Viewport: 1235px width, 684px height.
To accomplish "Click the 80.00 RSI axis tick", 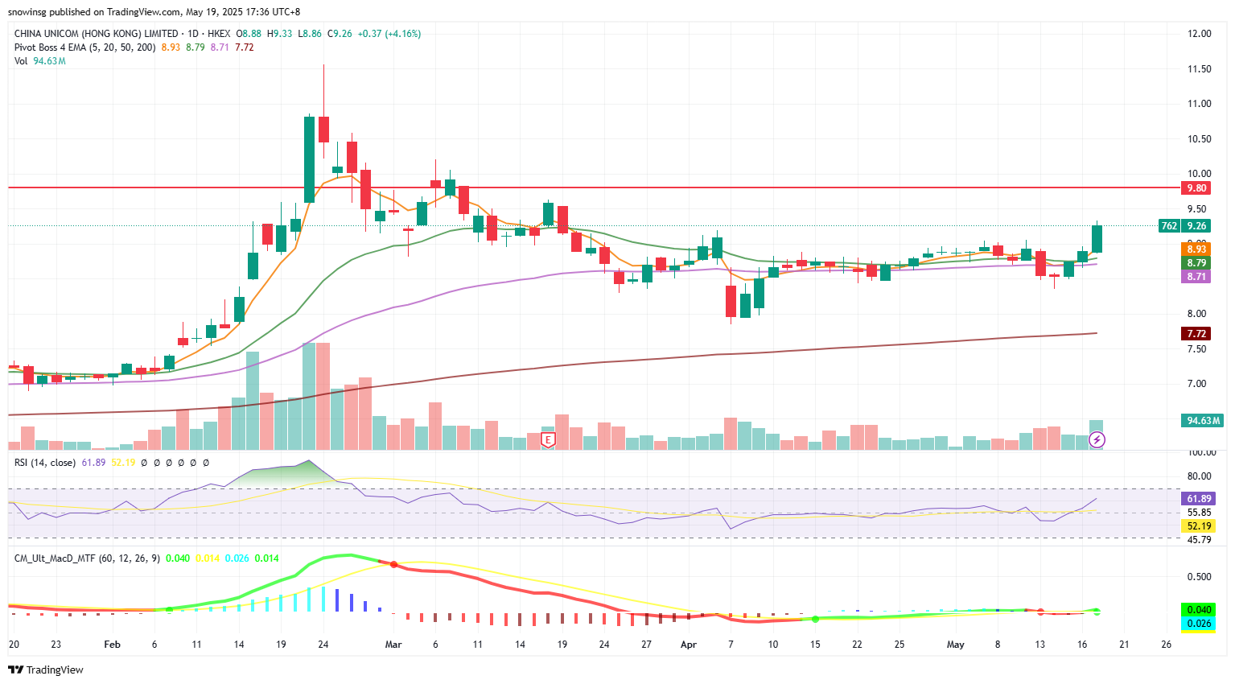I will click(x=1199, y=476).
